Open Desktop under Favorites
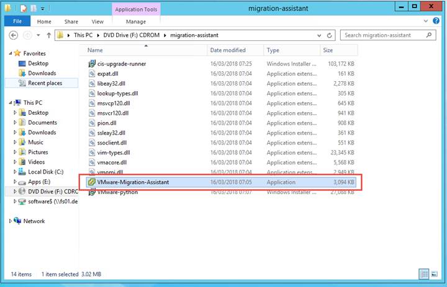The height and width of the screenshot is (287, 447). click(38, 63)
